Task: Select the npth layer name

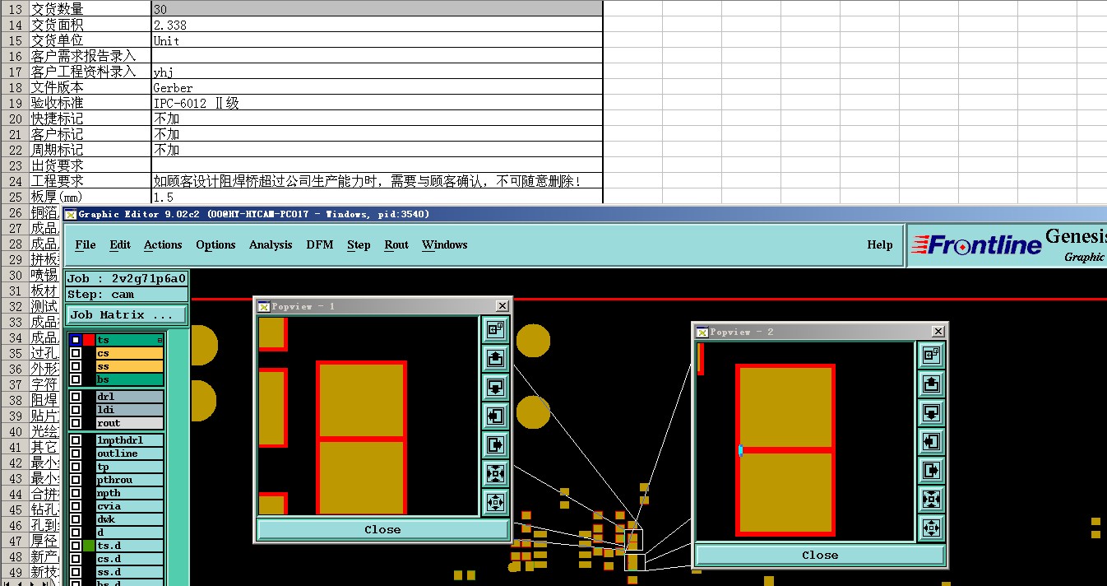Action: coord(129,493)
